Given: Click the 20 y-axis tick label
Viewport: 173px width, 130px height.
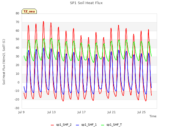Looking at the screenshot, I should (17, 65).
